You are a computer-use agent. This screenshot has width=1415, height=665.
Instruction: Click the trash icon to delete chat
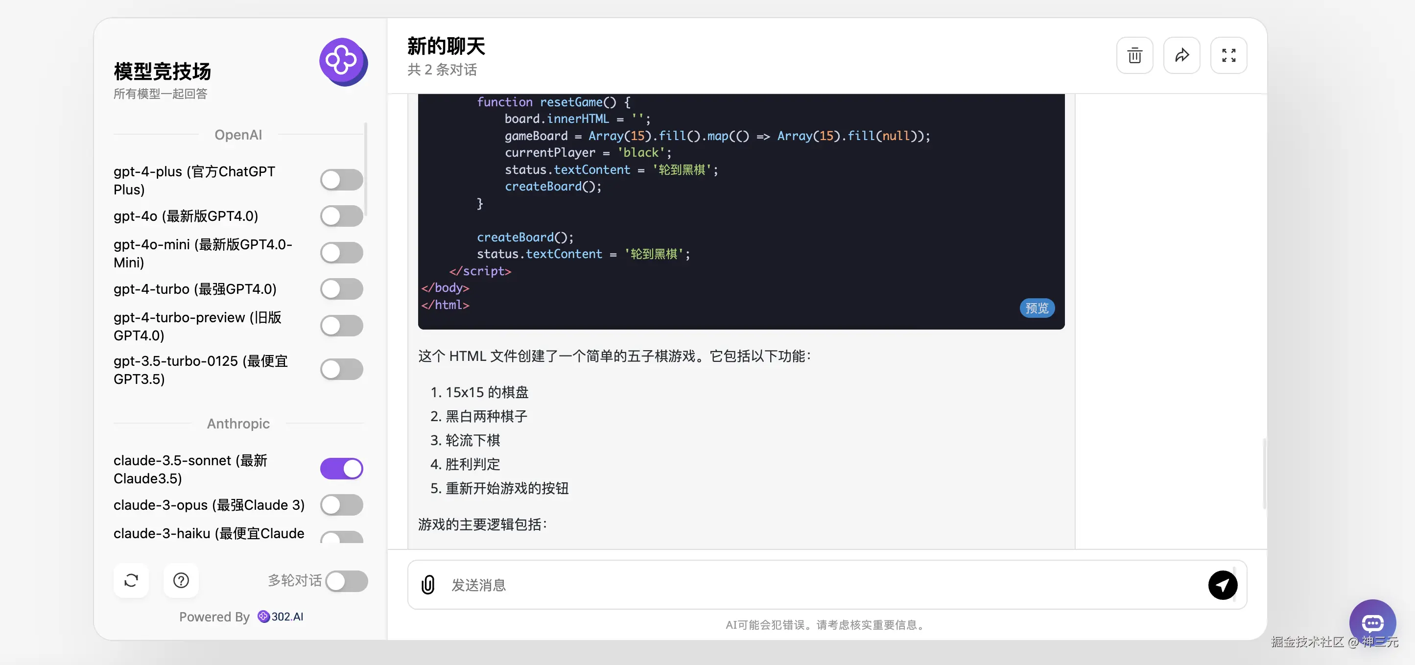[x=1134, y=55]
